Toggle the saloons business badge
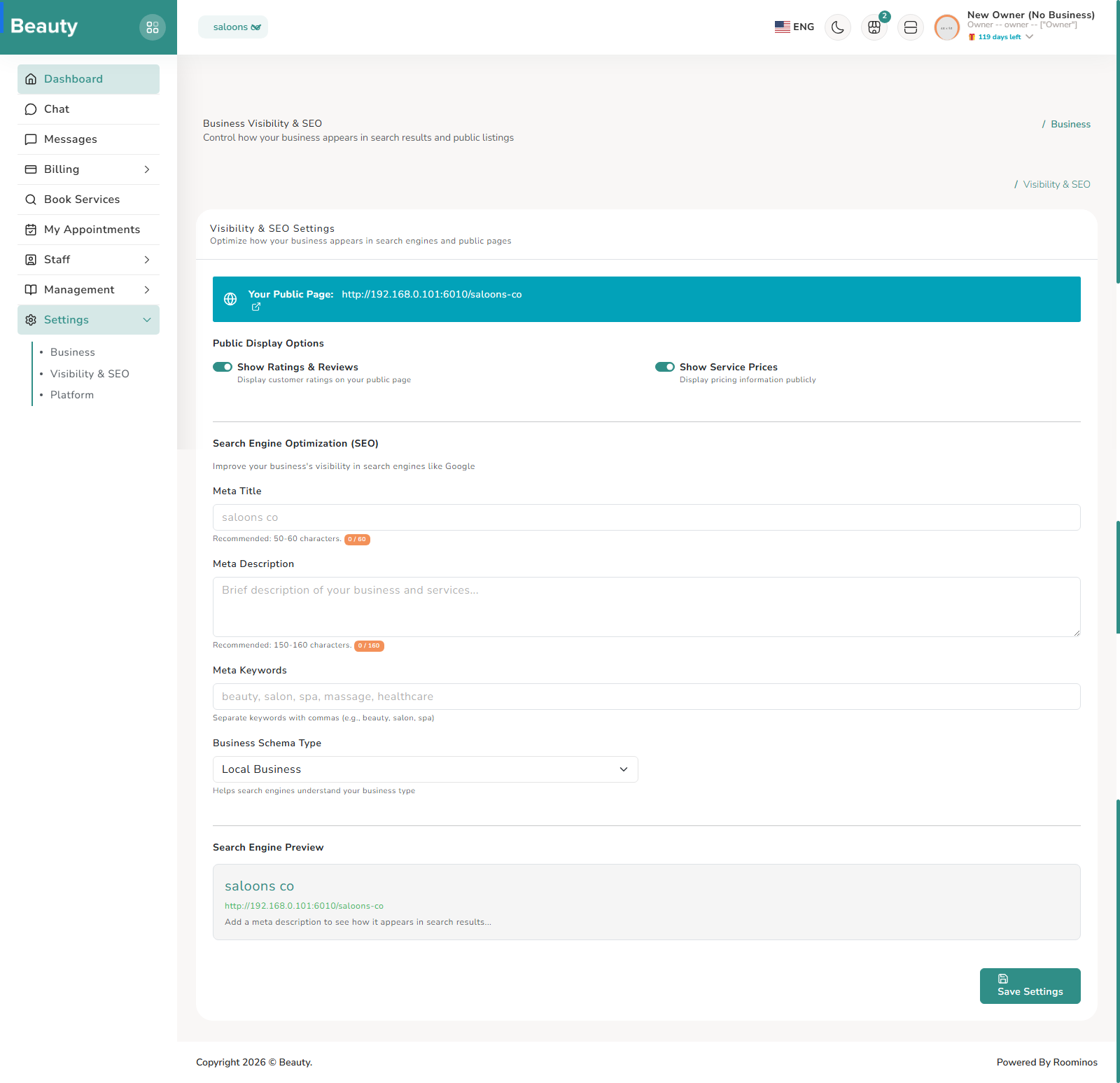The height and width of the screenshot is (1083, 1120). click(232, 27)
